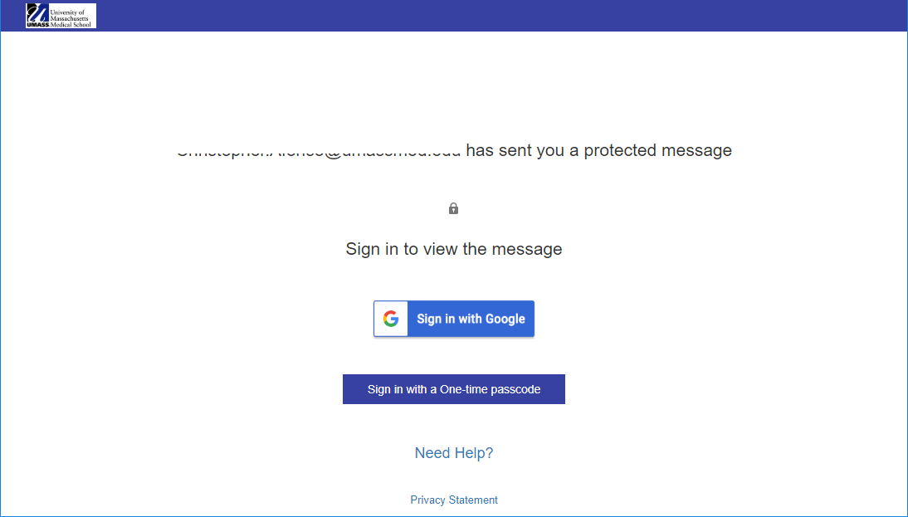Image resolution: width=908 pixels, height=517 pixels.
Task: Click "Sign in to view the message" heading
Action: coord(453,248)
